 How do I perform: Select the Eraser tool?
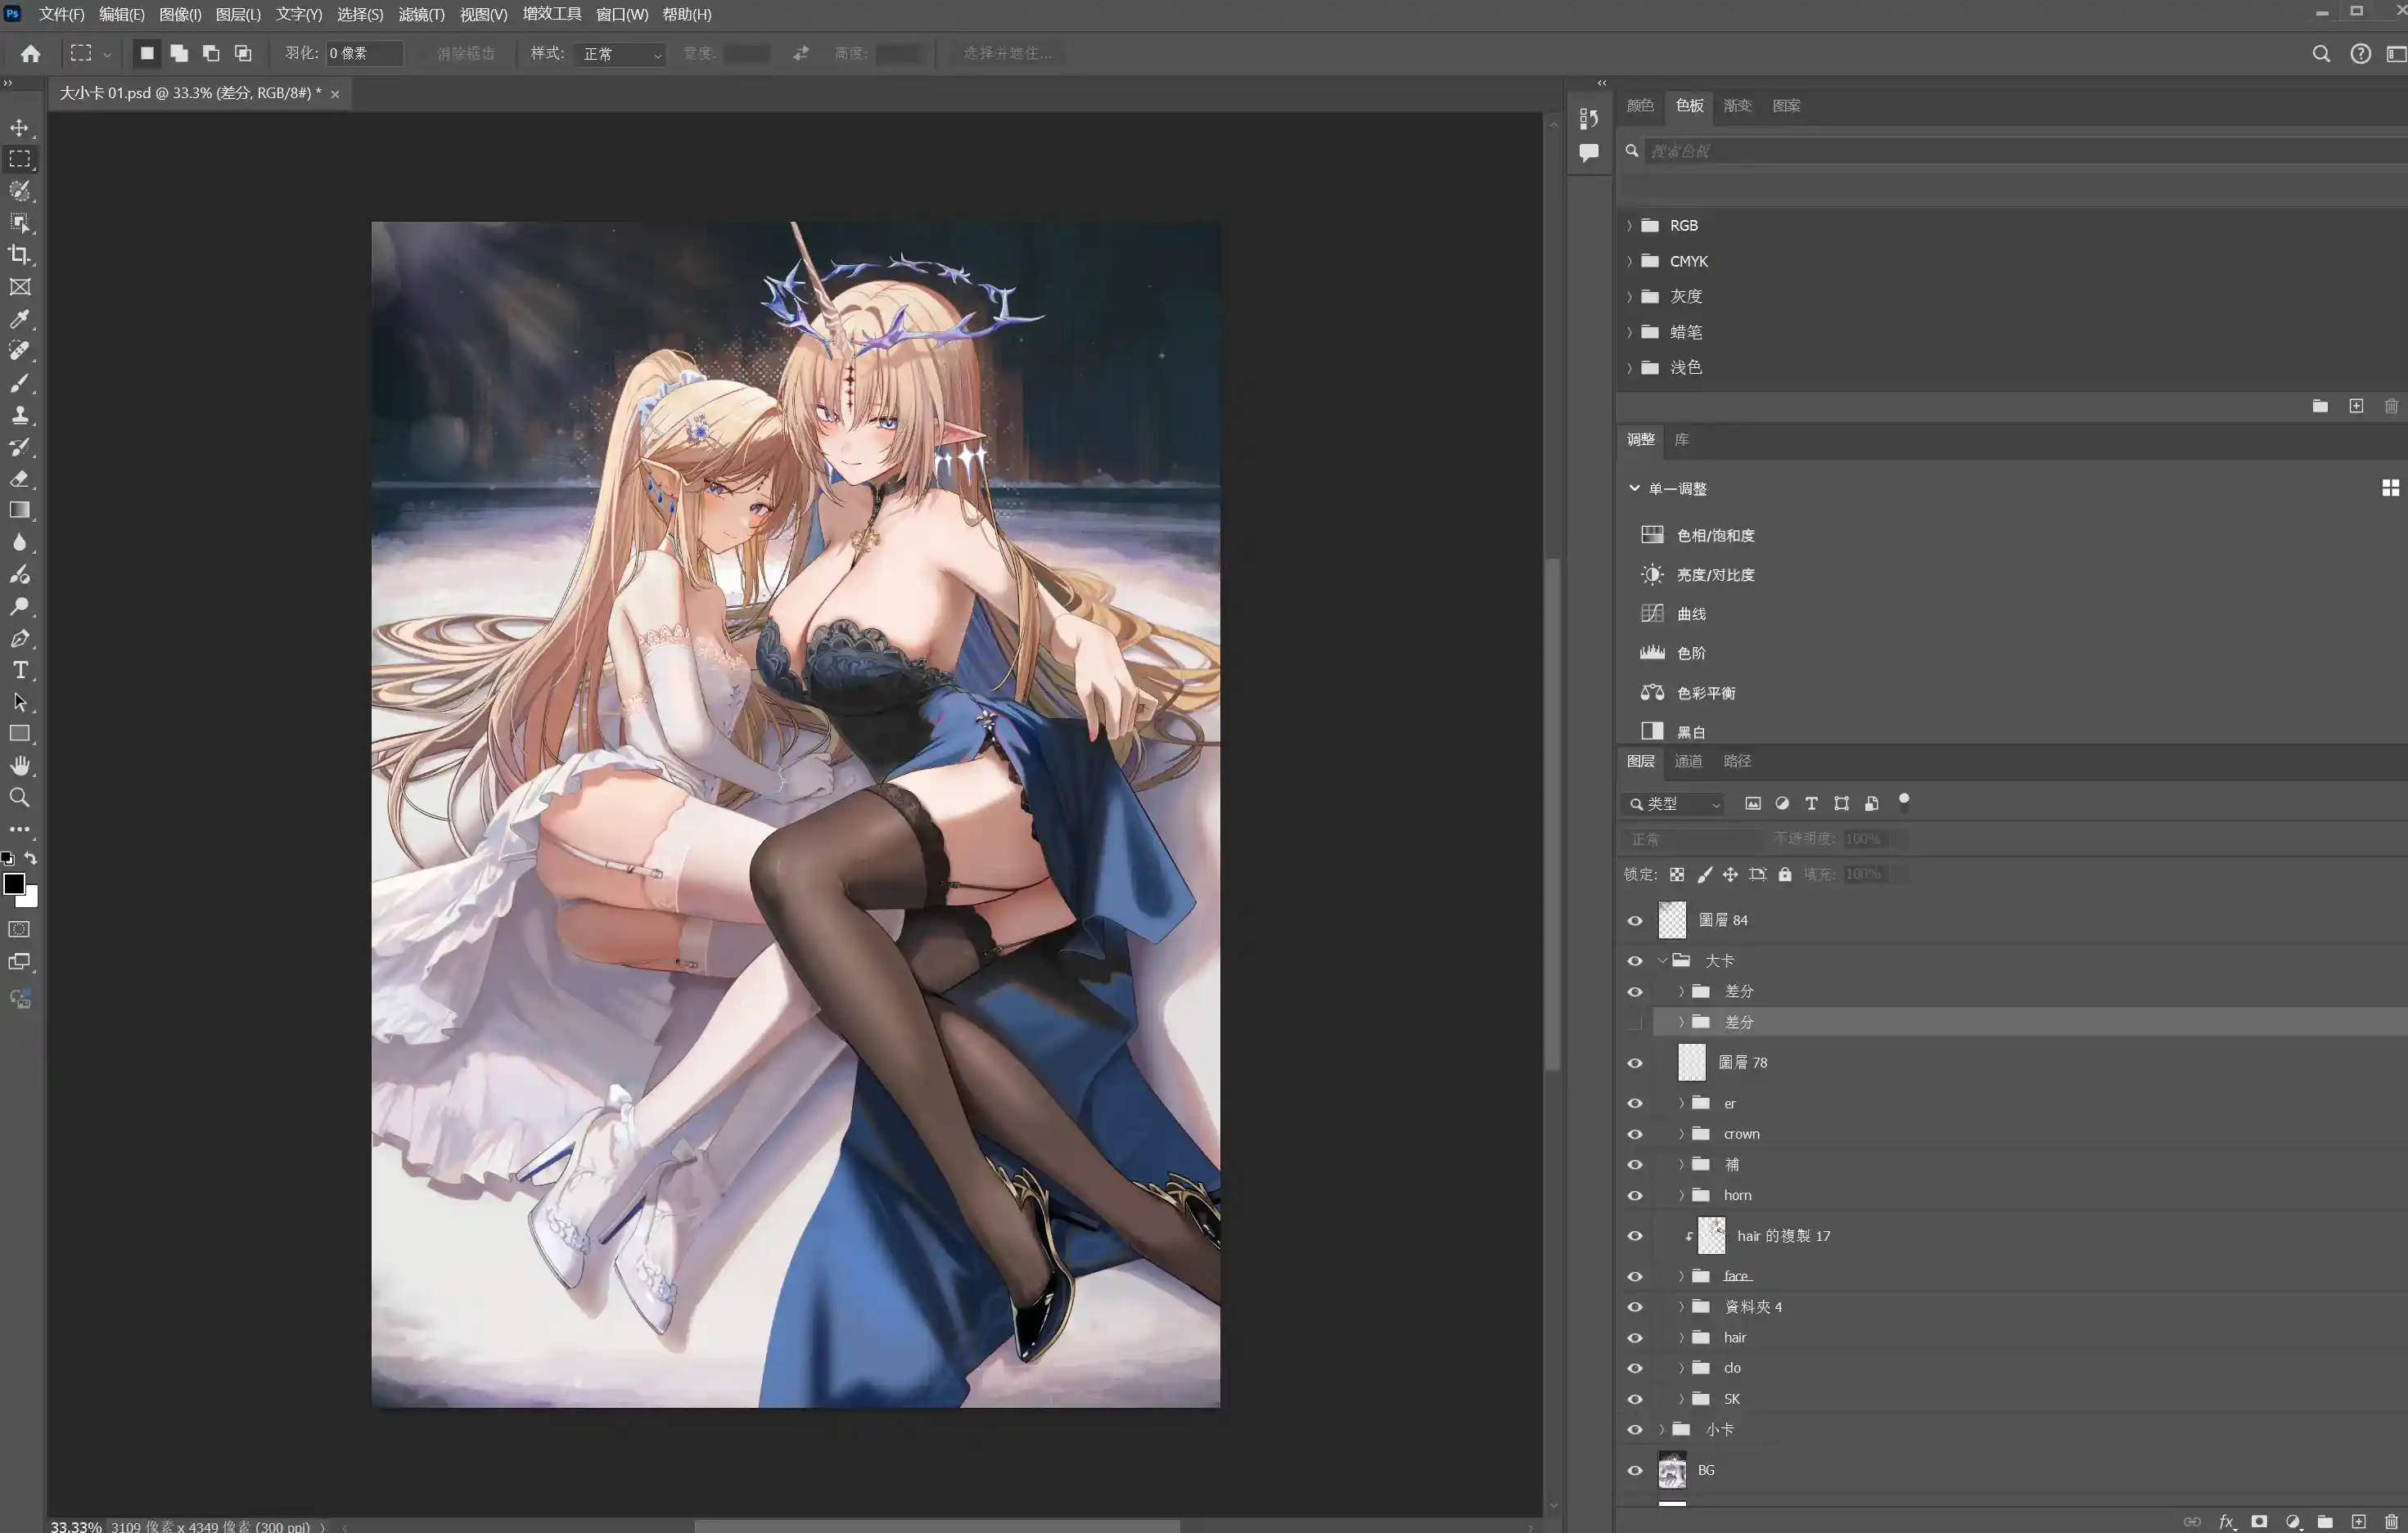pos(19,479)
